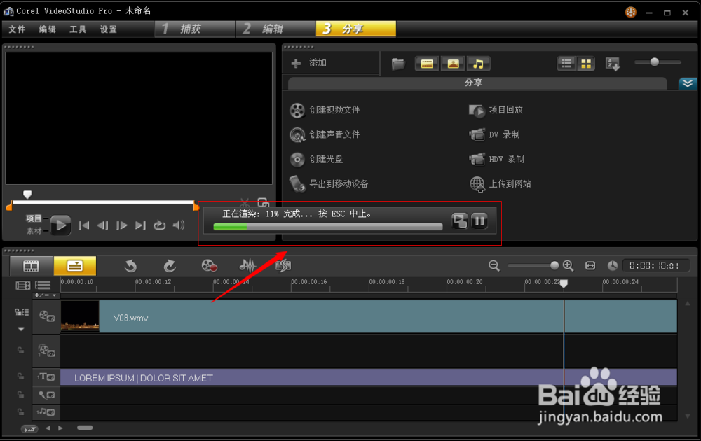Show all visible tracks icon
701x441 pixels.
(23, 285)
